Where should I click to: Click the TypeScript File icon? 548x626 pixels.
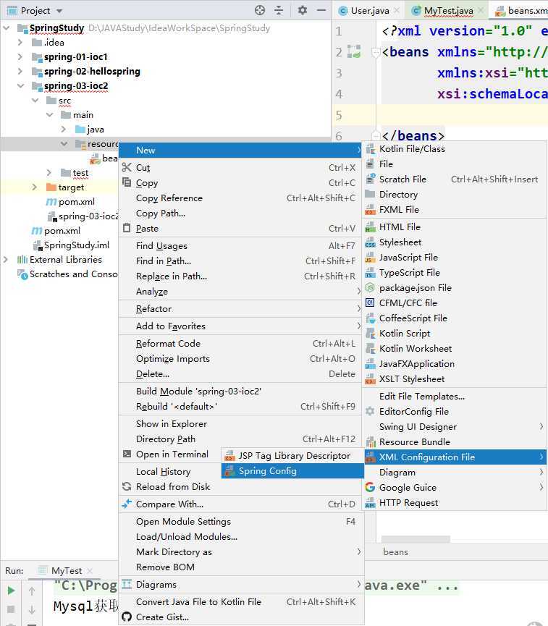coord(370,273)
